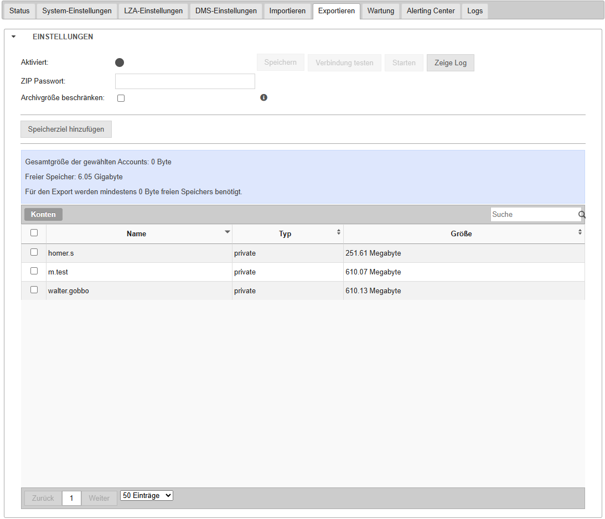Focus the ZIP Passwort input field

(x=185, y=81)
